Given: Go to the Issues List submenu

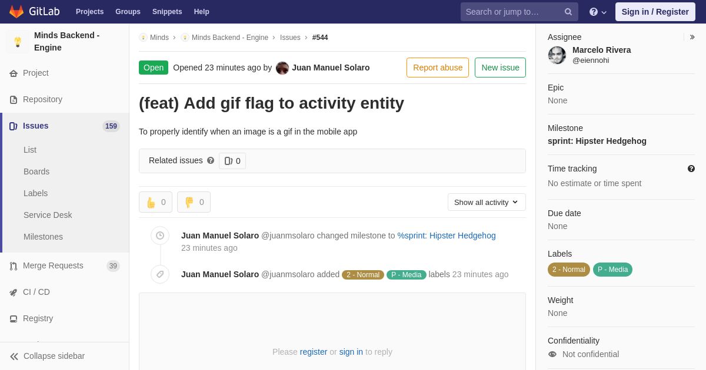Looking at the screenshot, I should (x=30, y=150).
